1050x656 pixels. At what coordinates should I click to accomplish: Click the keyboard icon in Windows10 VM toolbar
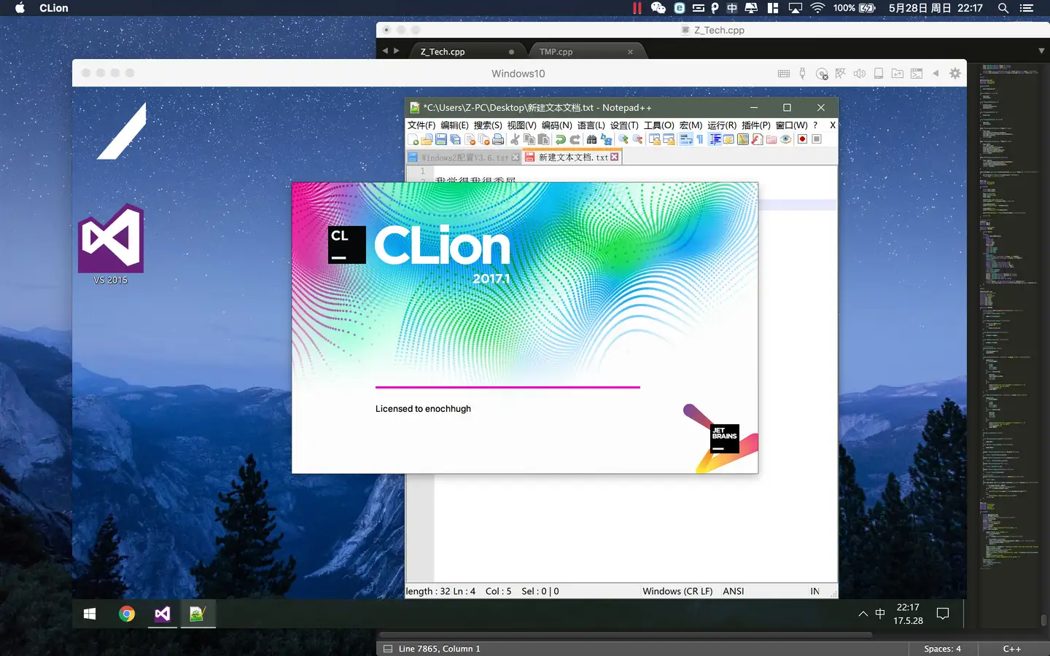click(784, 74)
